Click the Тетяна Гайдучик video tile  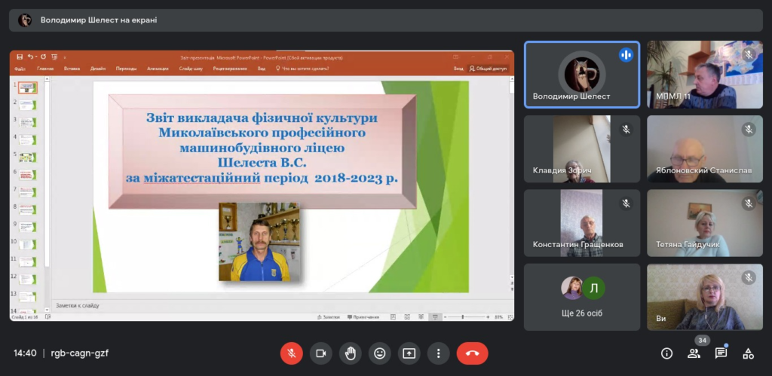pos(705,223)
